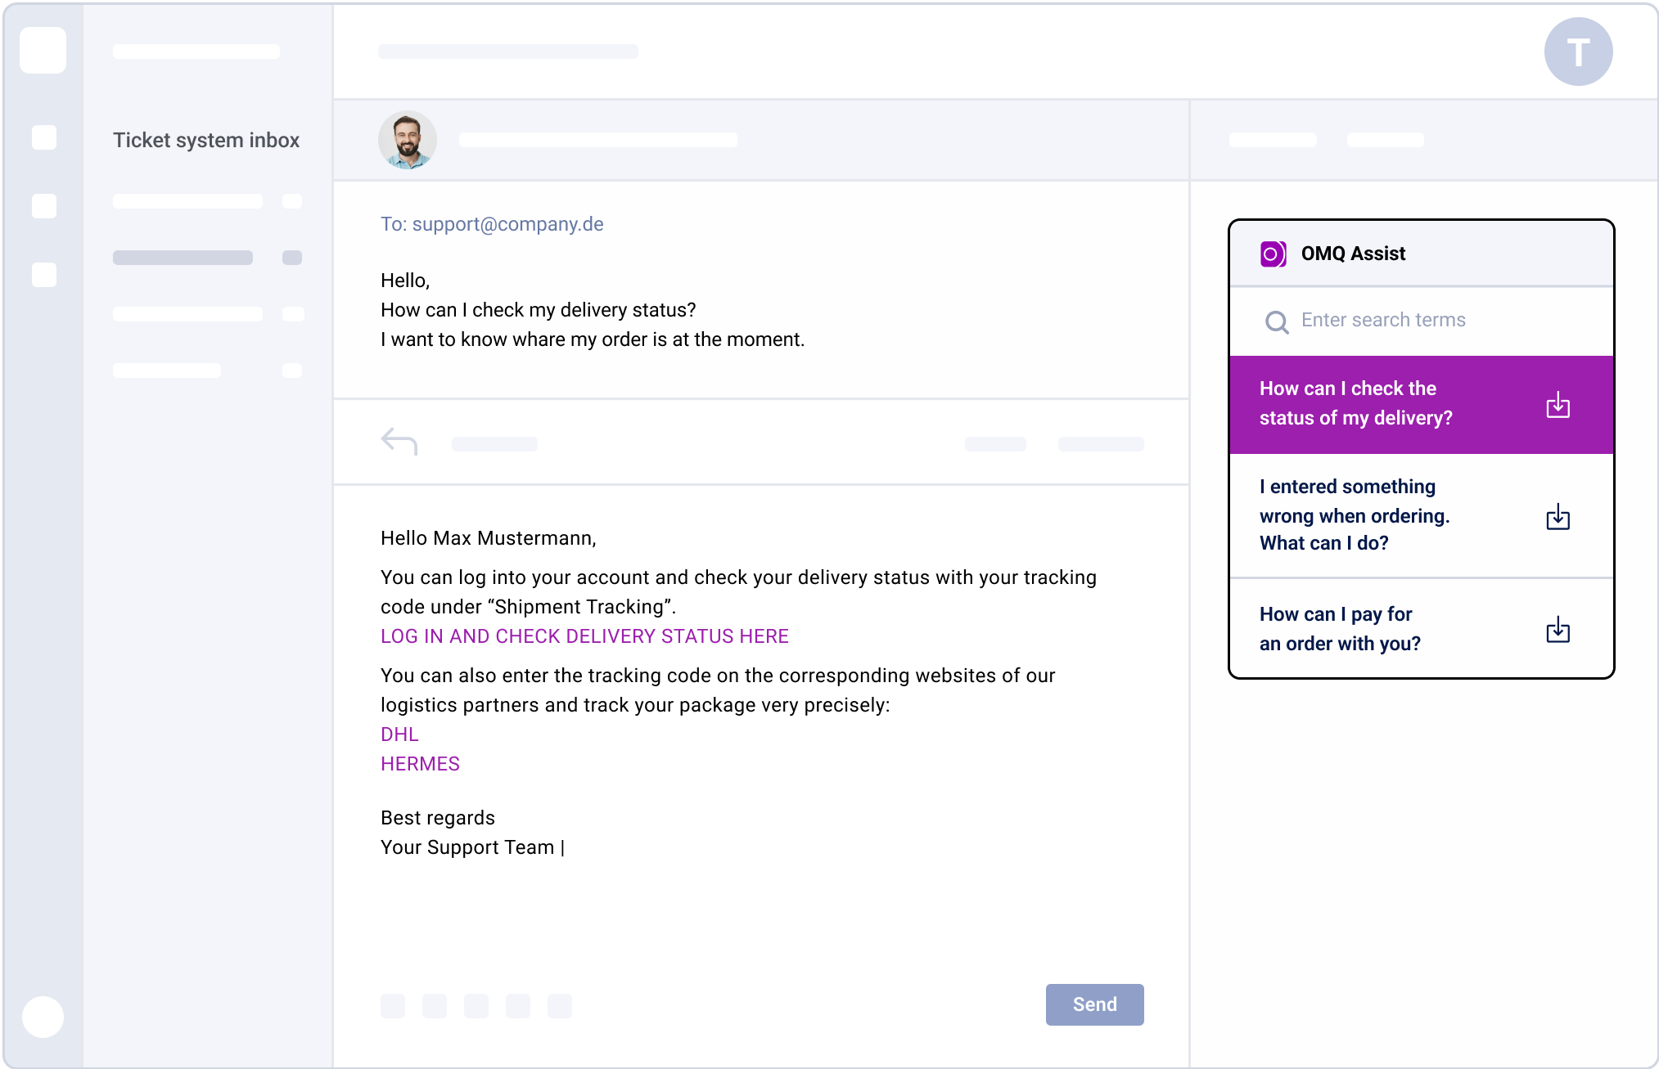Open the LOG IN AND CHECK DELIVERY STATUS HERE link
This screenshot has height=1069, width=1659.
point(584,636)
